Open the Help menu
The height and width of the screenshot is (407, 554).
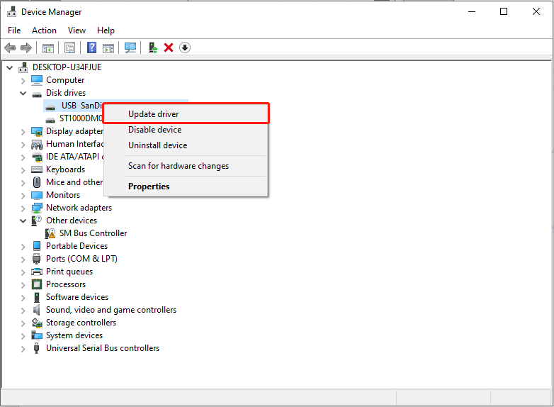(106, 30)
